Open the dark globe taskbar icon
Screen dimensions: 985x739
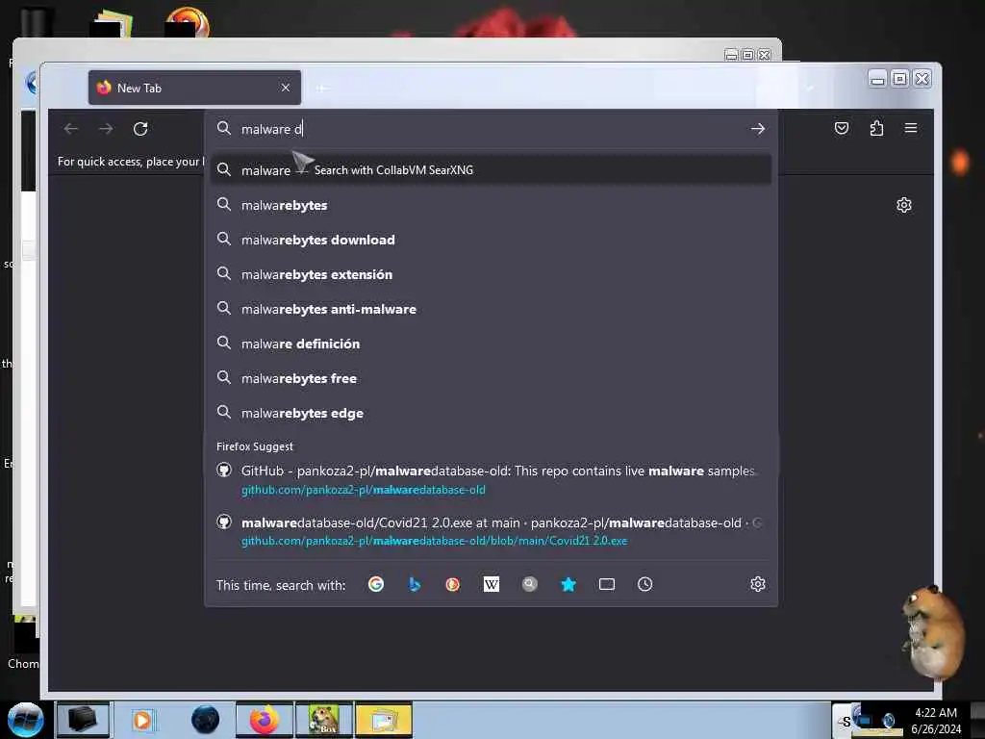tap(206, 720)
